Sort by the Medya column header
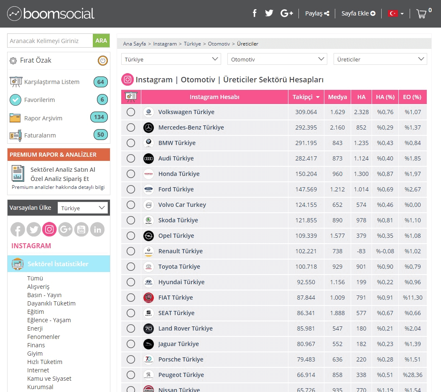441x392 pixels. point(337,97)
